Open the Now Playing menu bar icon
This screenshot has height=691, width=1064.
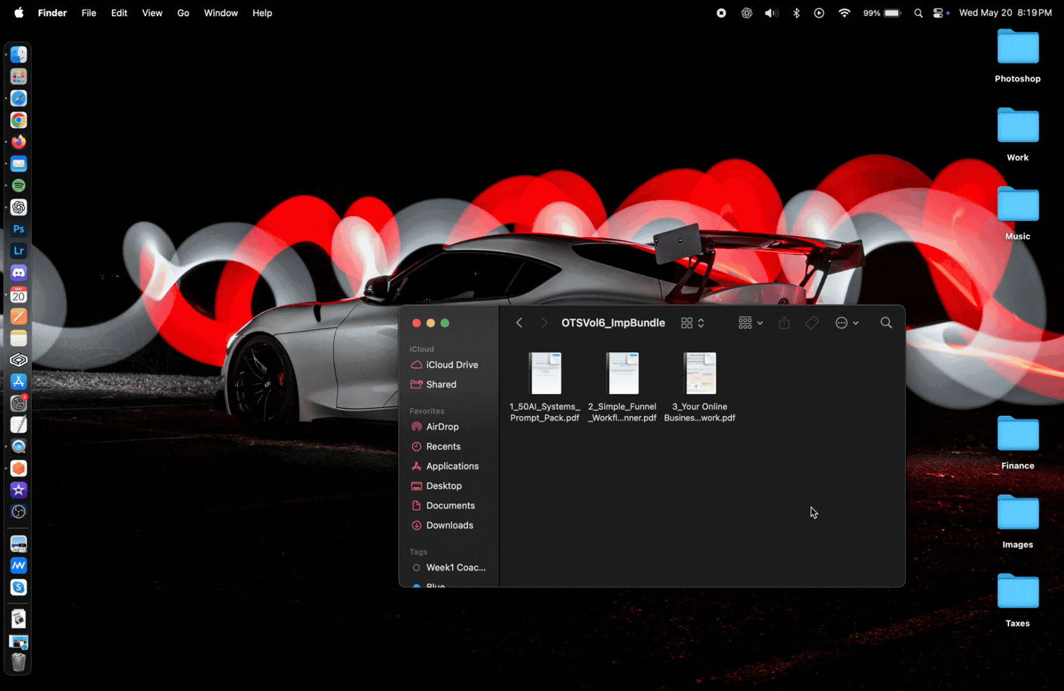point(819,13)
